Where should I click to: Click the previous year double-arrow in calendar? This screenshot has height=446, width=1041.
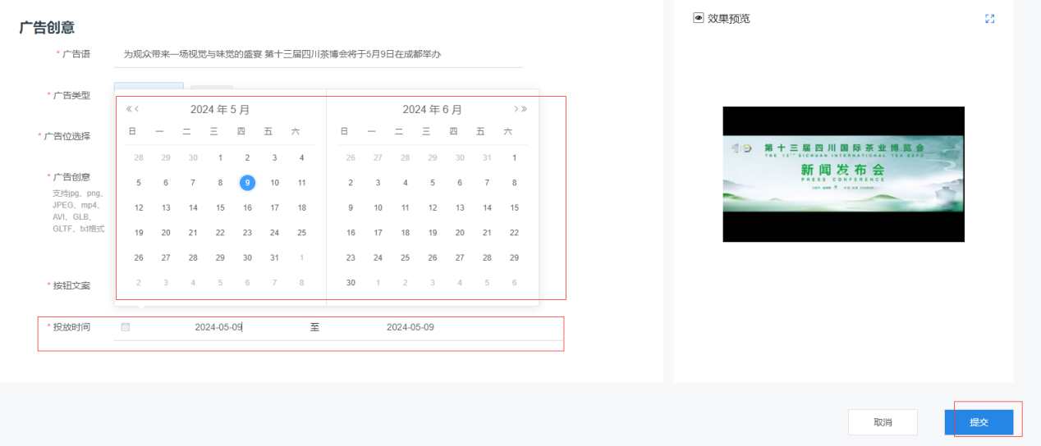point(129,109)
